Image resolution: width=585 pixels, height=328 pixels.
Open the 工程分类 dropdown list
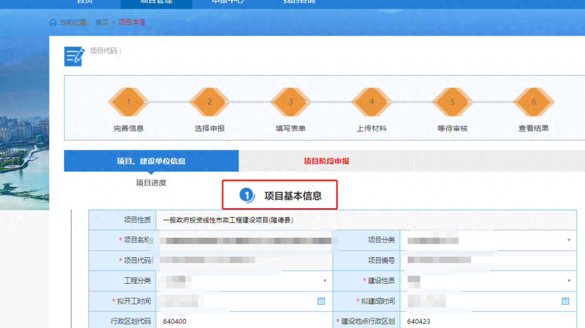click(325, 281)
